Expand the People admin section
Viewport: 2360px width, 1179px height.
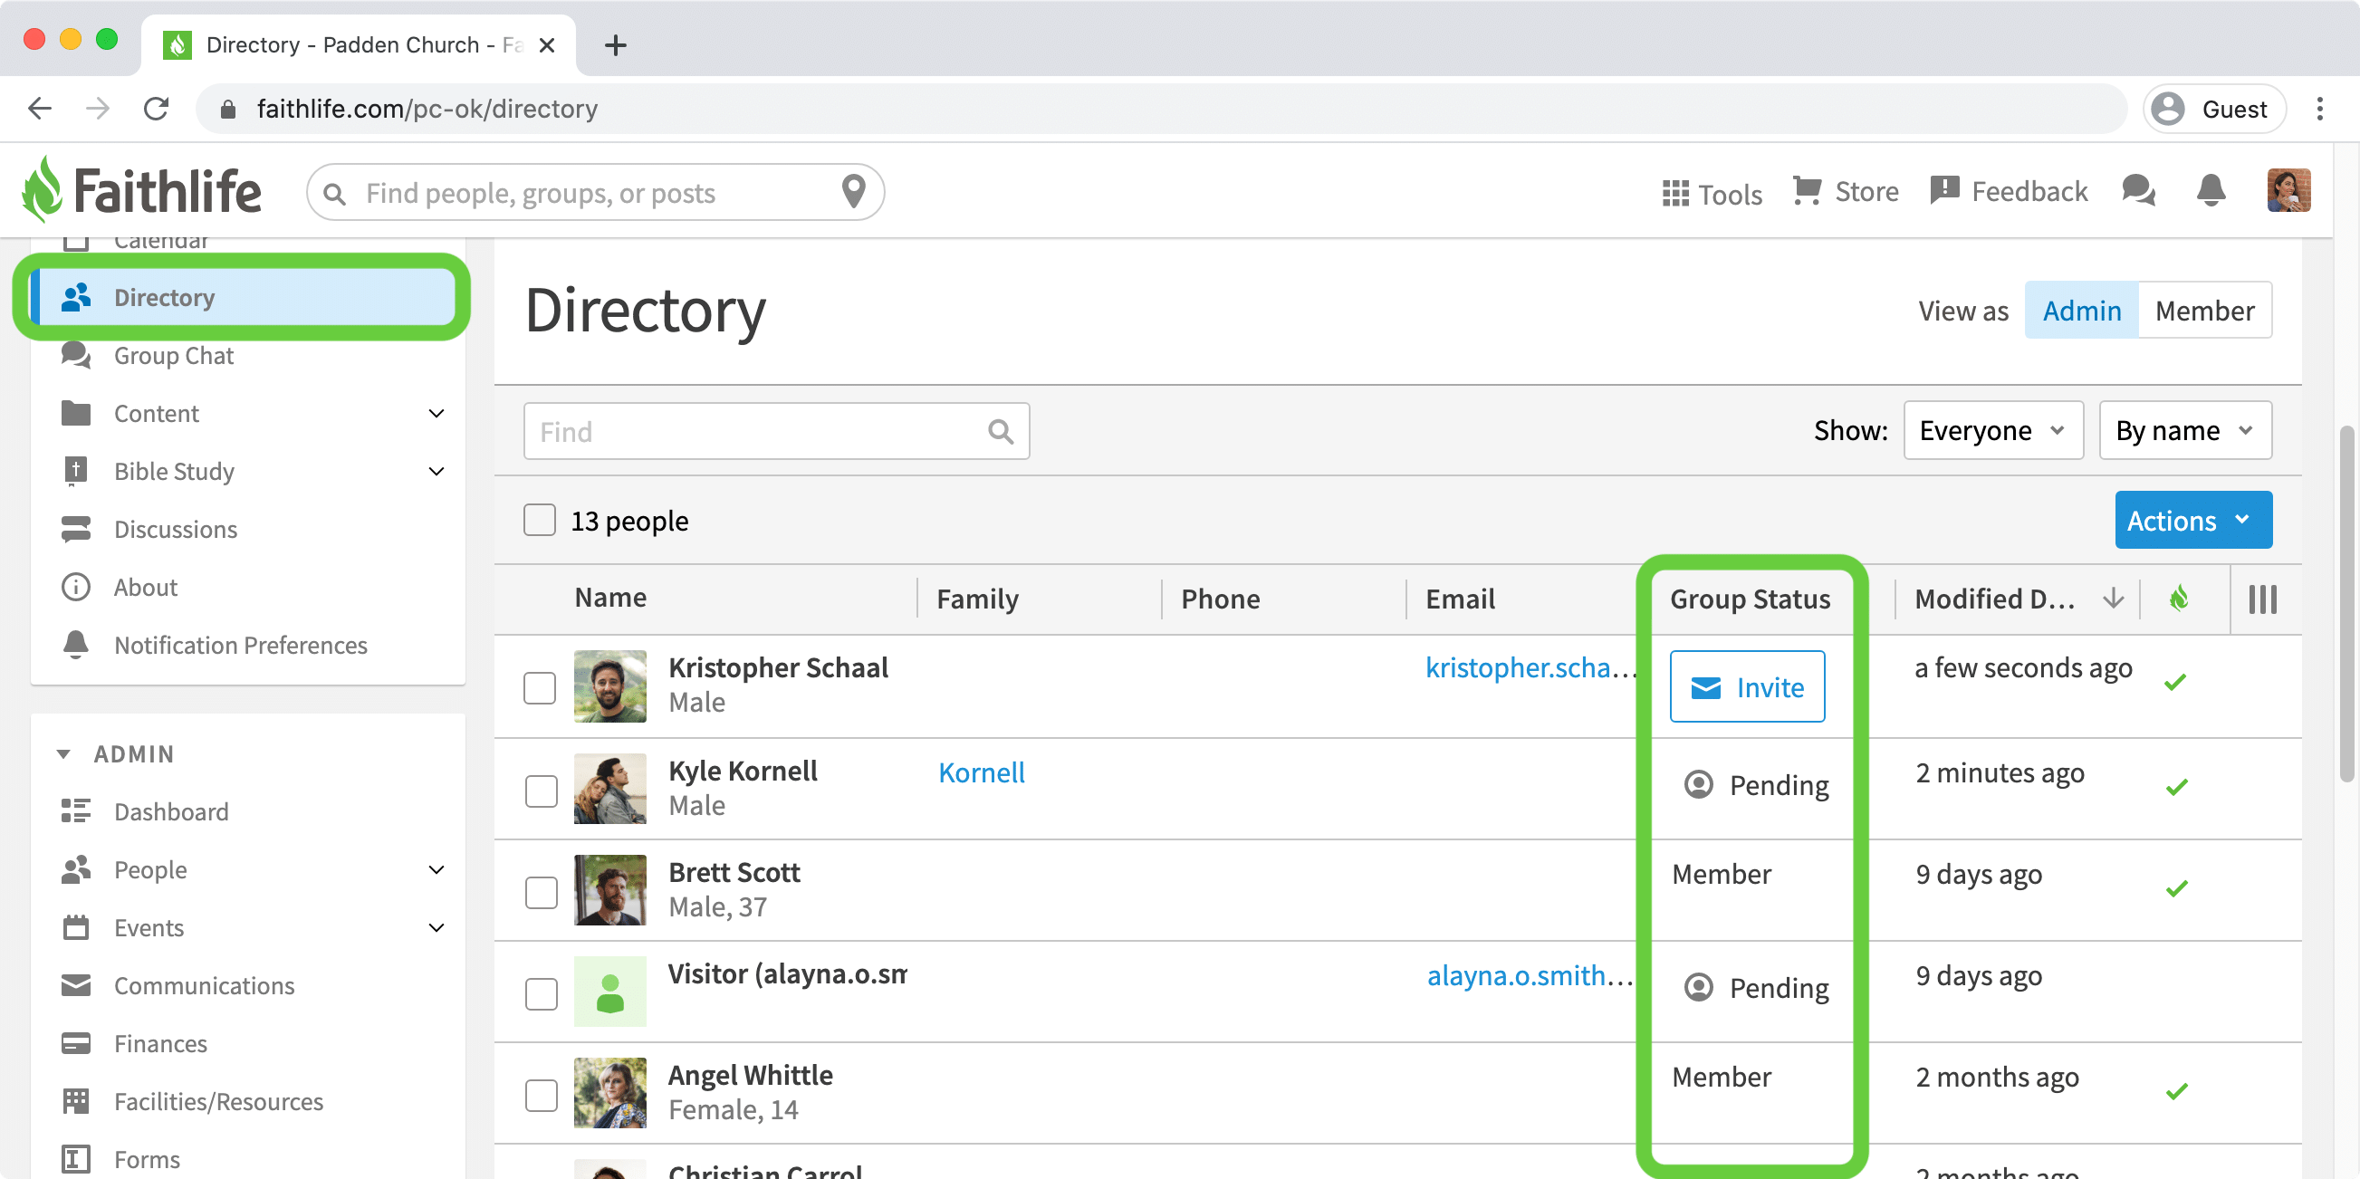click(437, 869)
